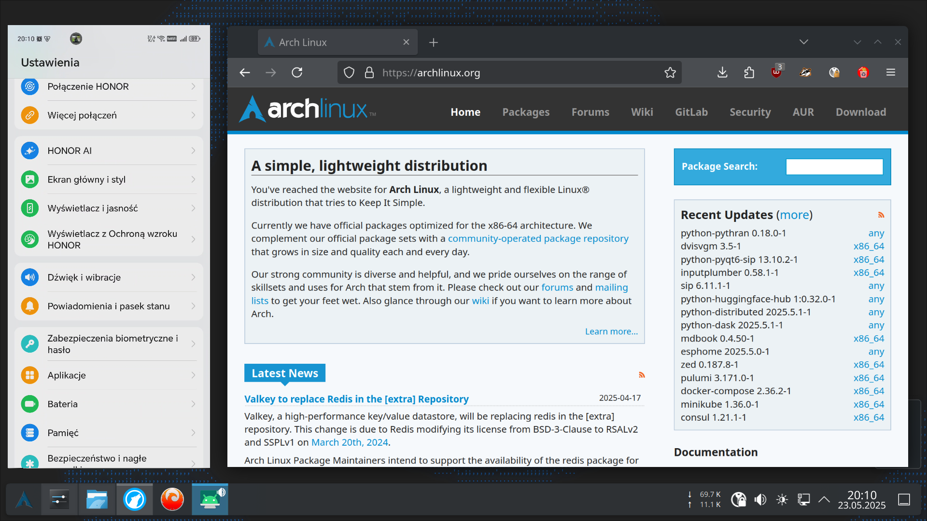Expand Pamięć settings entry
The height and width of the screenshot is (521, 927).
click(x=109, y=433)
